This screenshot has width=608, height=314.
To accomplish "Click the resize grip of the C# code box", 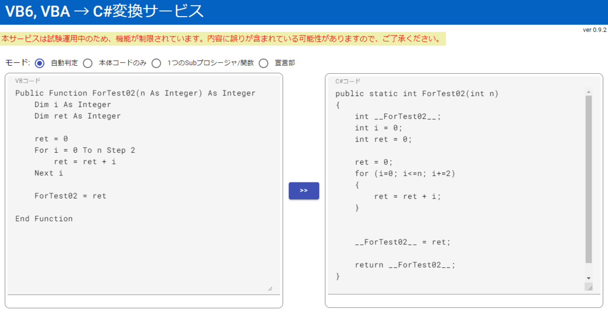I will pos(588,287).
